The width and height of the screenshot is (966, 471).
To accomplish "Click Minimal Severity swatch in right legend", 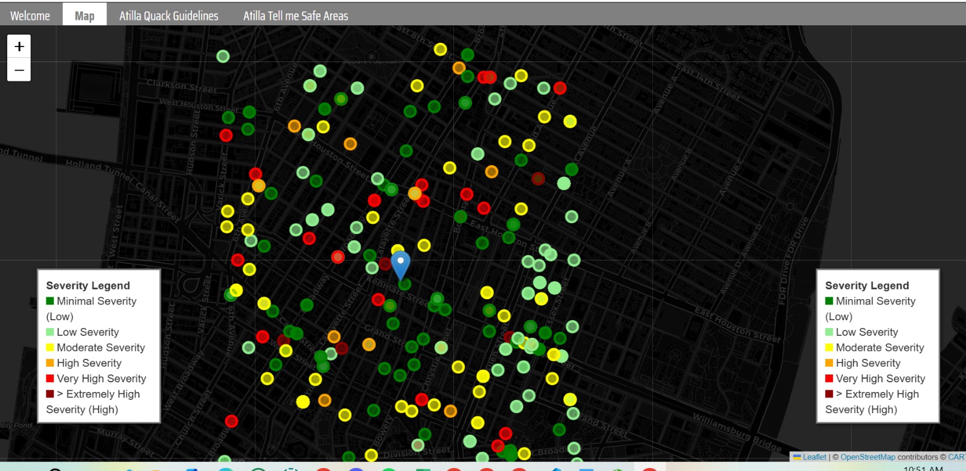I will (829, 301).
